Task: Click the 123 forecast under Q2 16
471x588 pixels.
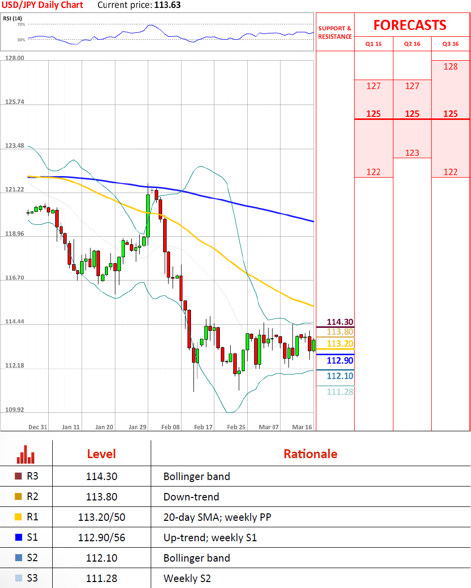Action: point(412,153)
